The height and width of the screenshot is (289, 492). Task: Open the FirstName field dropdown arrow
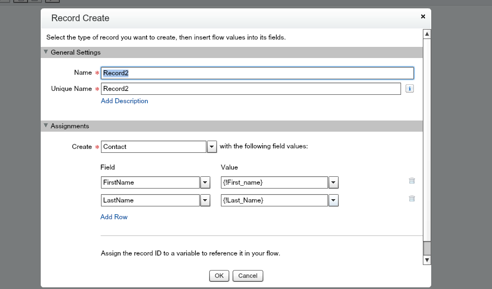click(205, 182)
